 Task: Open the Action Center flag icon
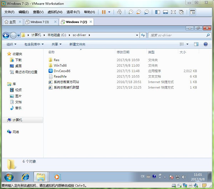click(171, 177)
